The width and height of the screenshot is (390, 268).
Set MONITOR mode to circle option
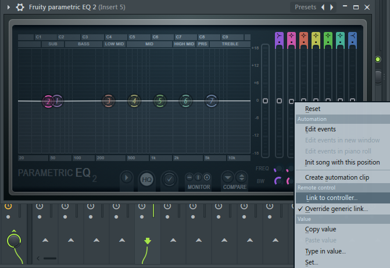tap(207, 177)
